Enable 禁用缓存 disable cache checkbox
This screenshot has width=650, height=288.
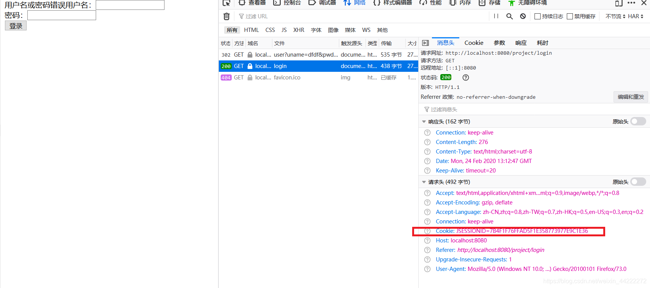point(570,16)
